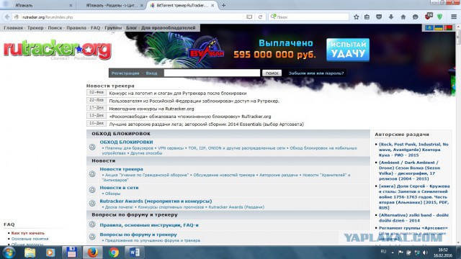This screenshot has width=461, height=259.
Task: Open the Firefox downloads arrow icon
Action: [x=391, y=17]
